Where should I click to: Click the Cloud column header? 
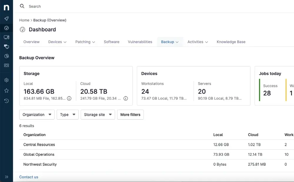(253, 135)
